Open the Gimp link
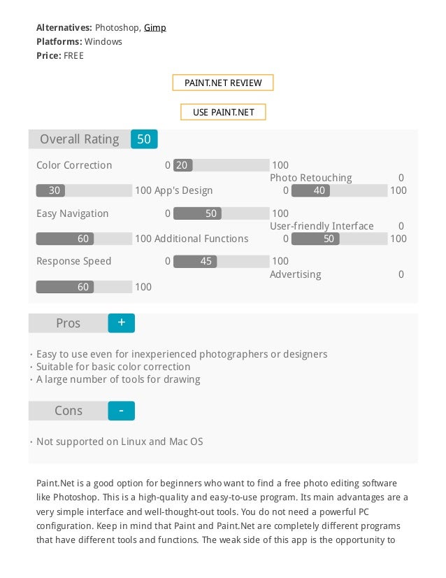 coord(154,28)
